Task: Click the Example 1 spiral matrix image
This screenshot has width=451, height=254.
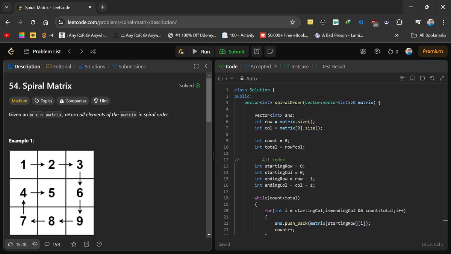Action: [x=51, y=193]
